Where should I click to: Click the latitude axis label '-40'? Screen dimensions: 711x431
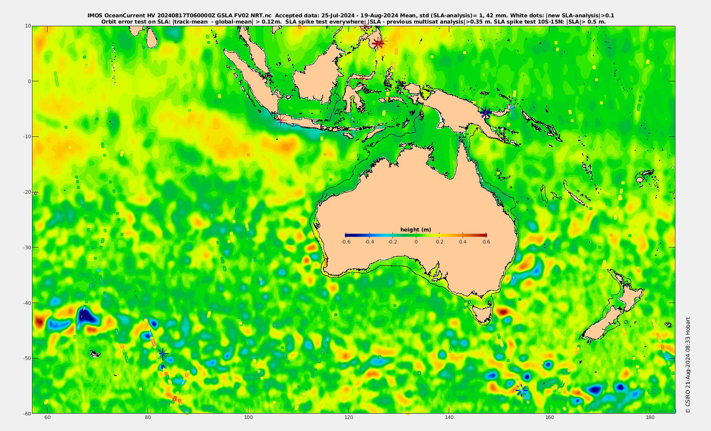click(26, 303)
